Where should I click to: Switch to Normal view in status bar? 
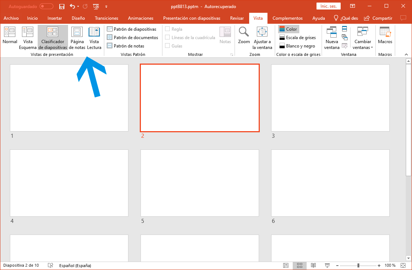click(x=286, y=266)
